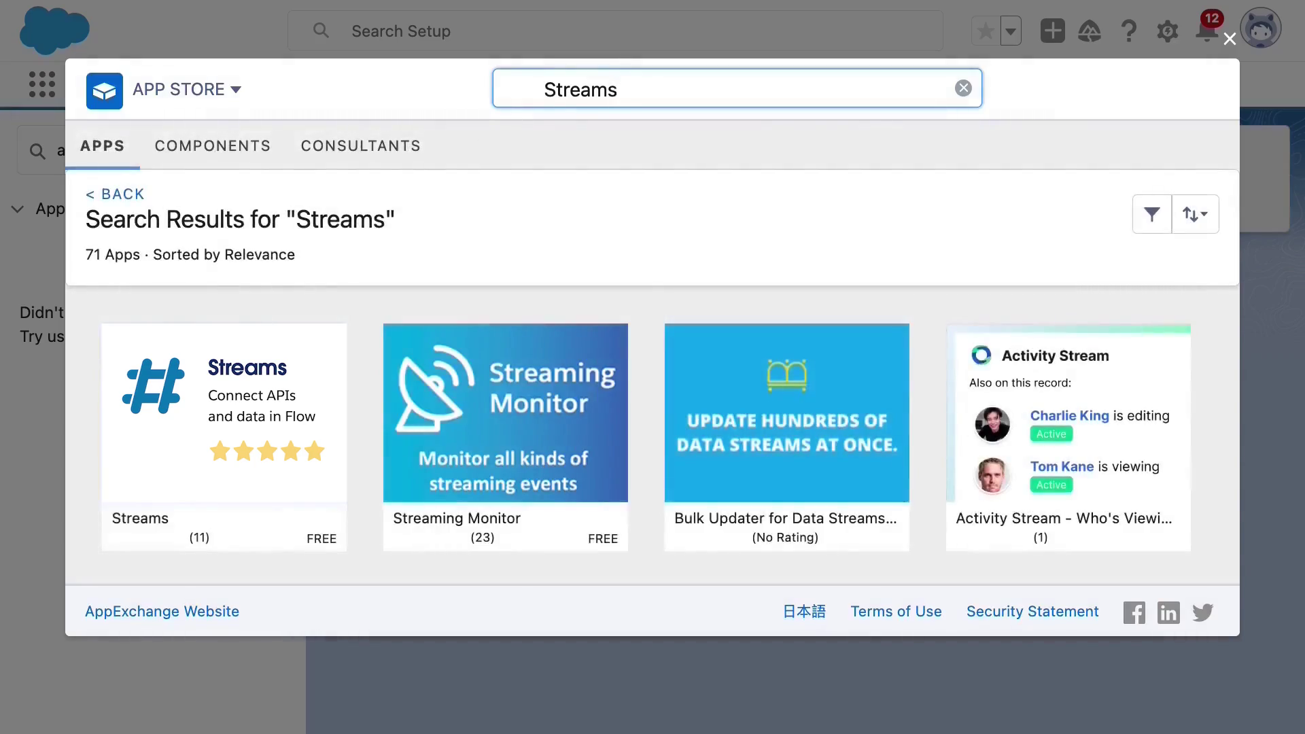Click the FREE label on Streaming Monitor
The image size is (1305, 734).
[603, 538]
